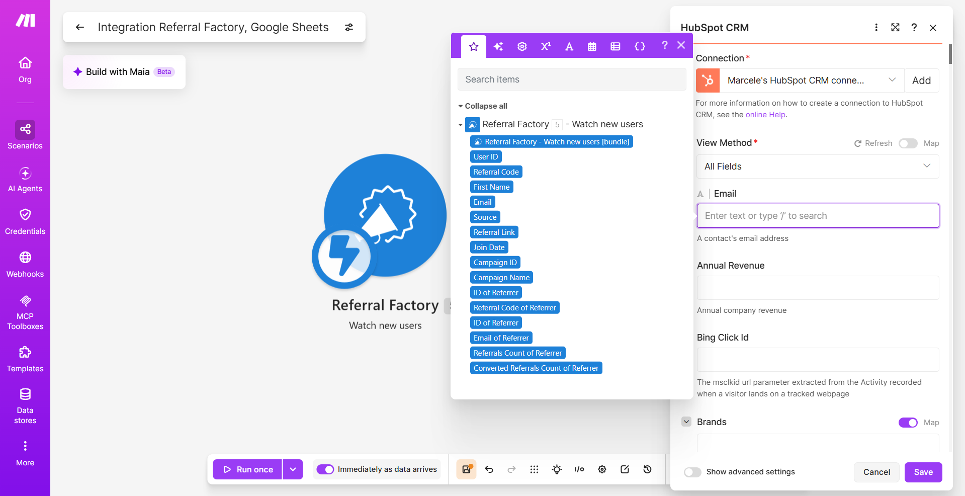The height and width of the screenshot is (496, 965).
Task: Open scenario settings gear in bottom toolbar
Action: tap(602, 469)
